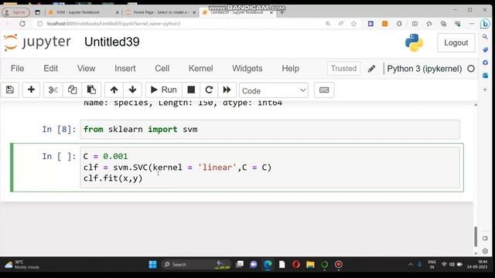The width and height of the screenshot is (495, 278).
Task: Open the browser split screen icon
Action: [x=415, y=24]
